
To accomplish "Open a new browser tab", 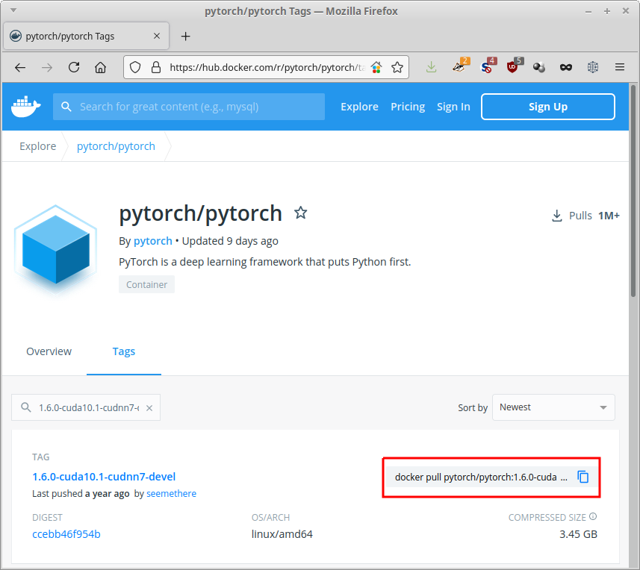I will point(186,37).
